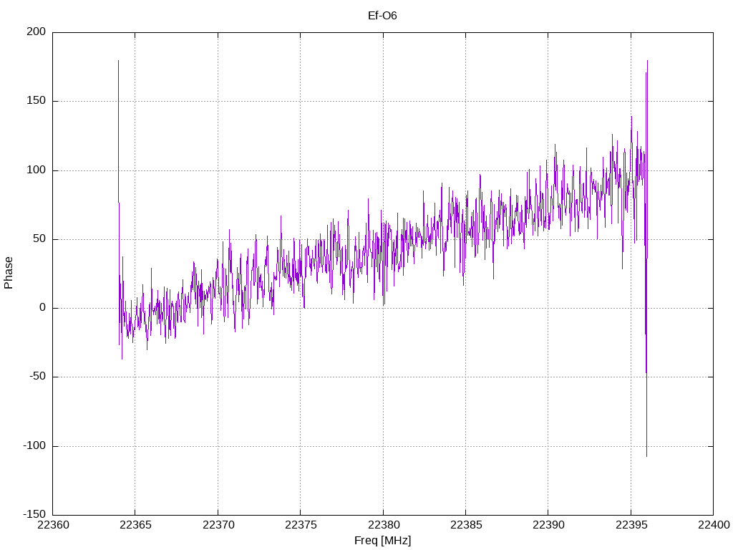Image resolution: width=733 pixels, height=550 pixels.
Task: Click the x-axis tick label 22375
Action: click(301, 525)
